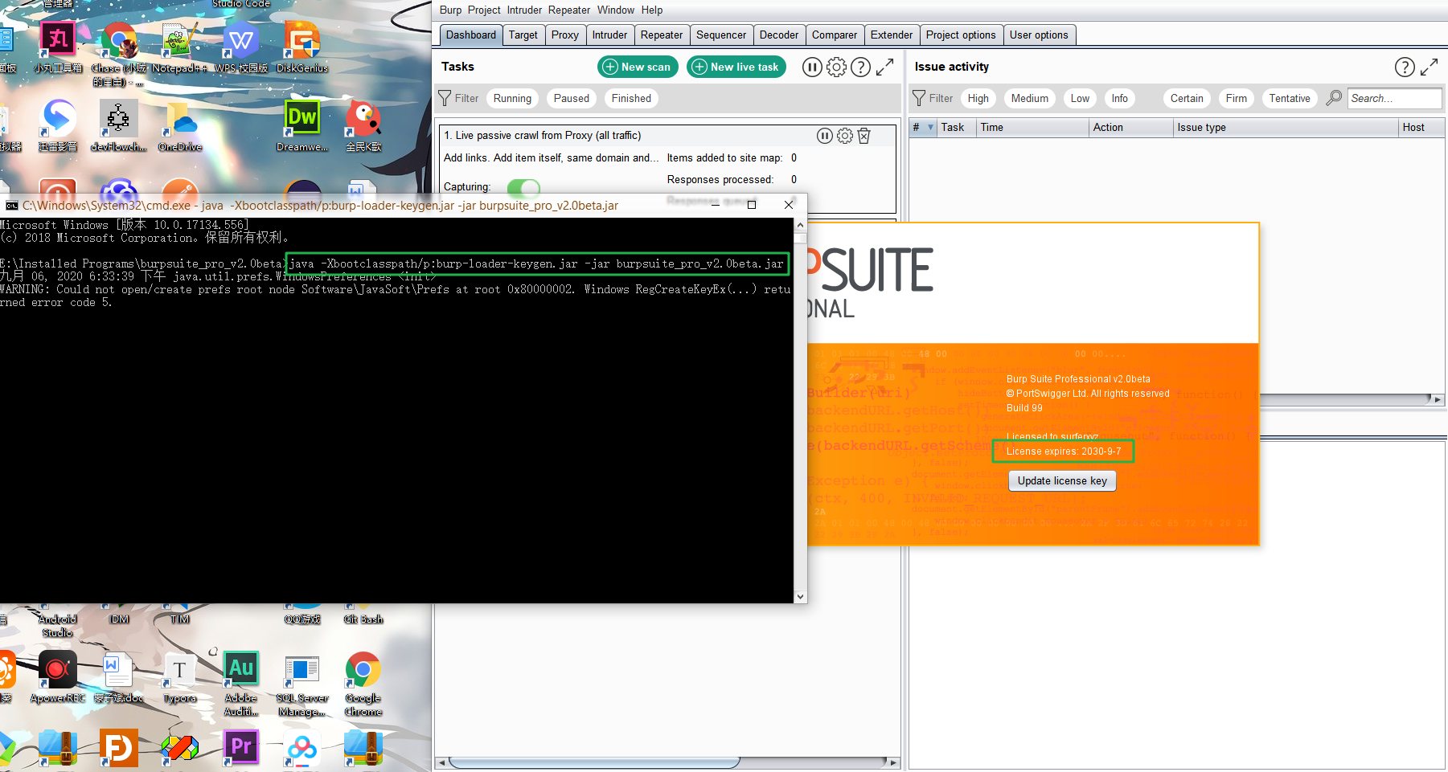Expand the Issue activity panel
The width and height of the screenshot is (1448, 772).
(1429, 67)
